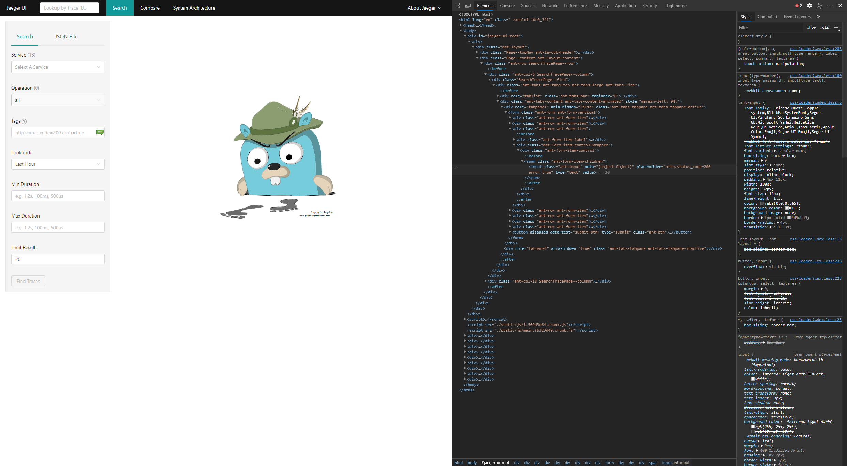847x466 pixels.
Task: Select the form breadcrumb item
Action: pos(609,463)
